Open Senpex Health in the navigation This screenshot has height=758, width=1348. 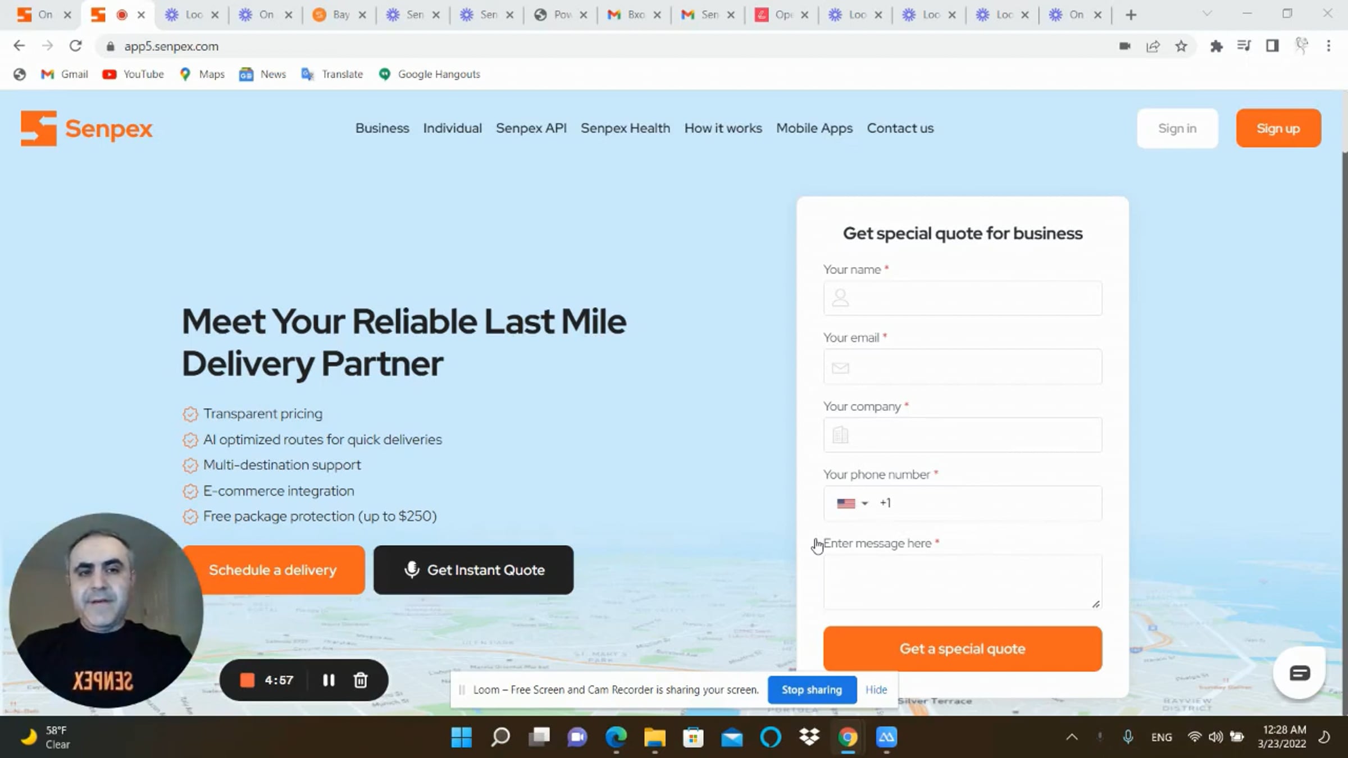(625, 128)
